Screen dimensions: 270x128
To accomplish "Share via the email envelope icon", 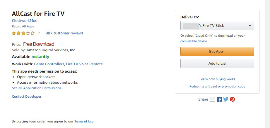I will pos(212,99).
